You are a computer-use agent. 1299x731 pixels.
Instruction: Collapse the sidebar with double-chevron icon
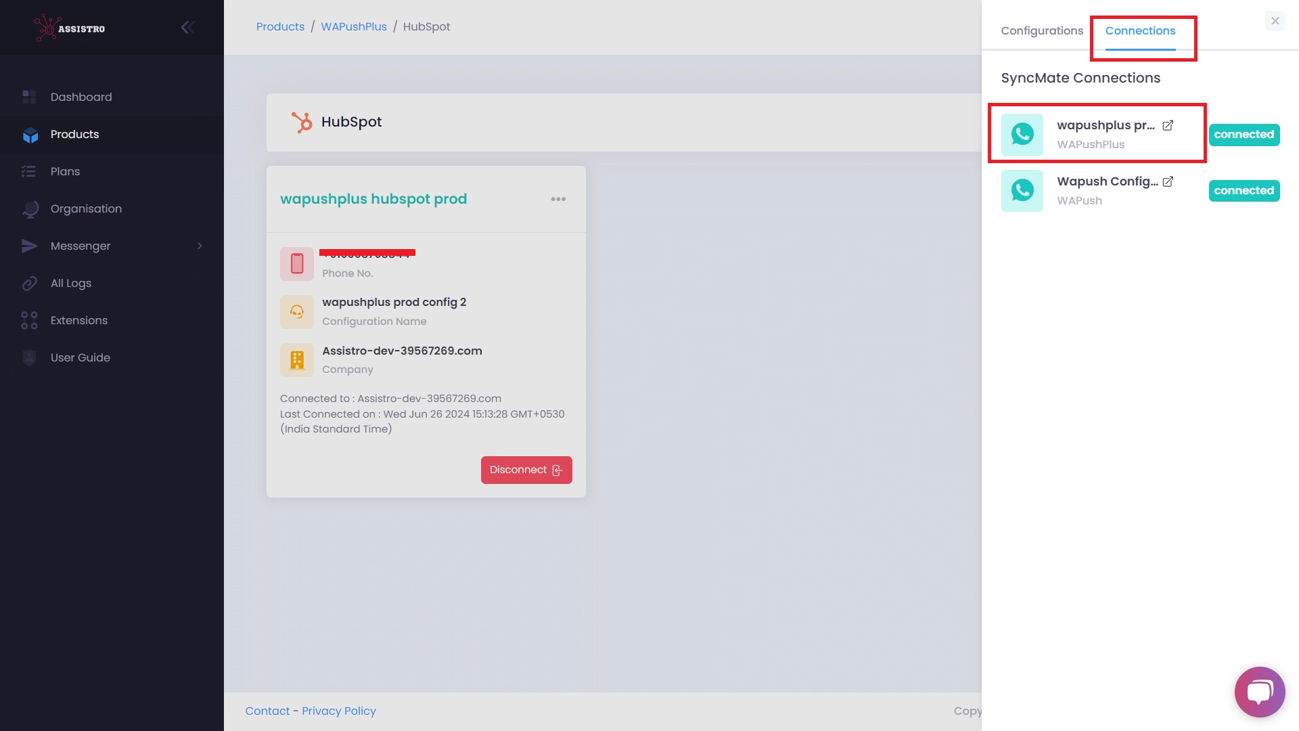188,27
